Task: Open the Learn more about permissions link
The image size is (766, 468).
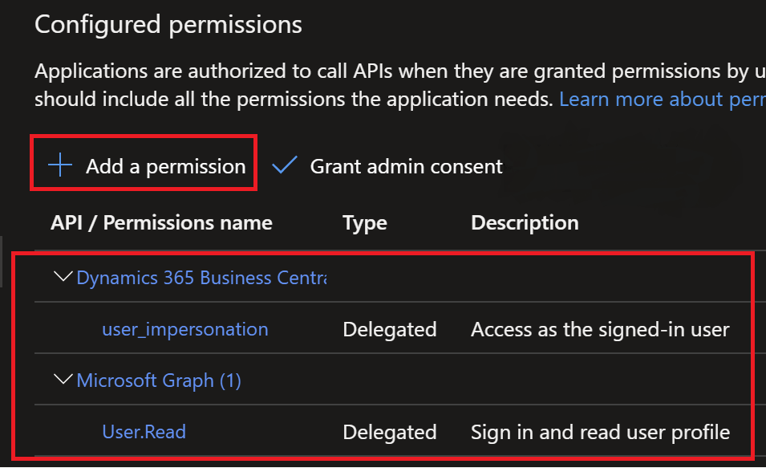Action: [662, 100]
